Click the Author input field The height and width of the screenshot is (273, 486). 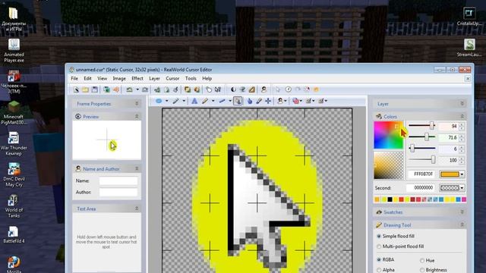[x=118, y=192]
